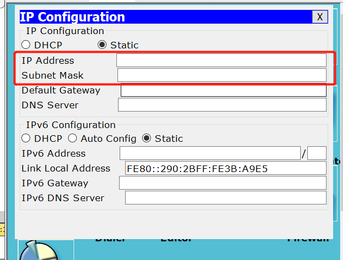Click the IPv6 prefix length box after slash
This screenshot has height=260, width=343.
point(317,153)
